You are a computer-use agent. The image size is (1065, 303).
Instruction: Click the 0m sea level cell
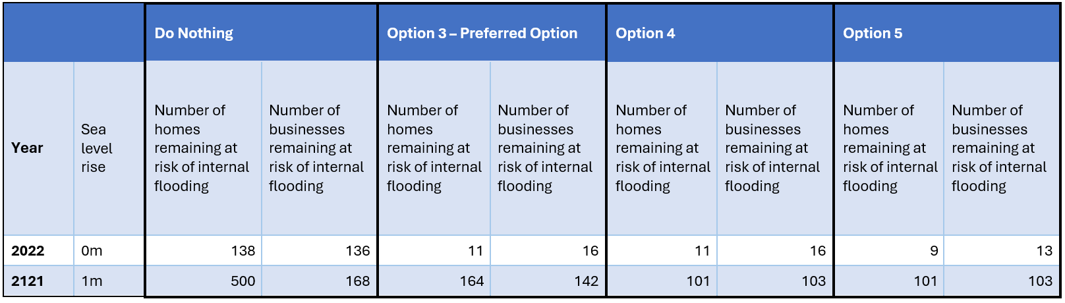click(92, 251)
